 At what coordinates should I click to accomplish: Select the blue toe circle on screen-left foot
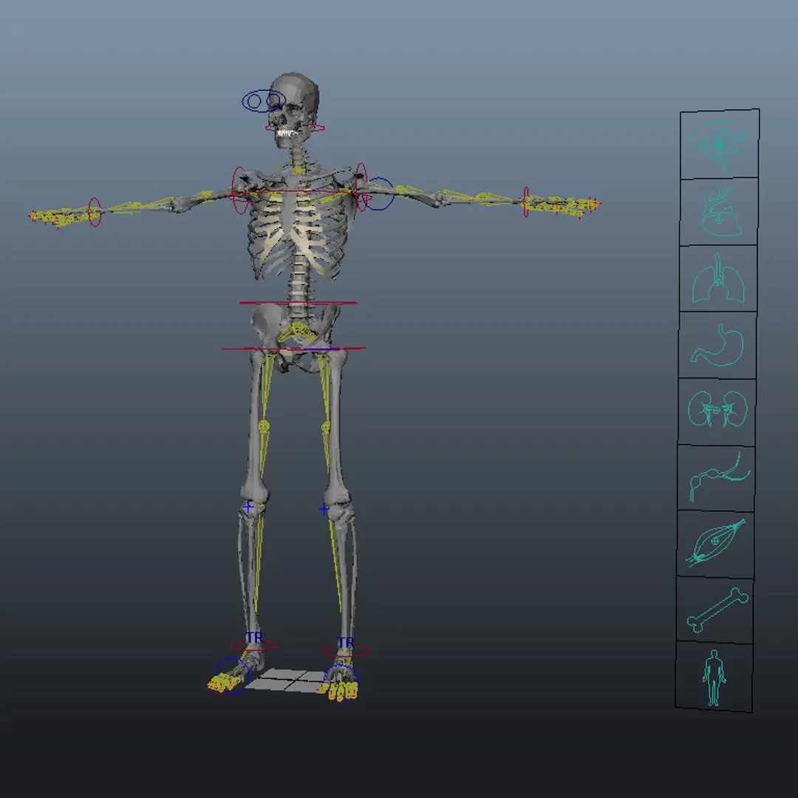point(233,675)
